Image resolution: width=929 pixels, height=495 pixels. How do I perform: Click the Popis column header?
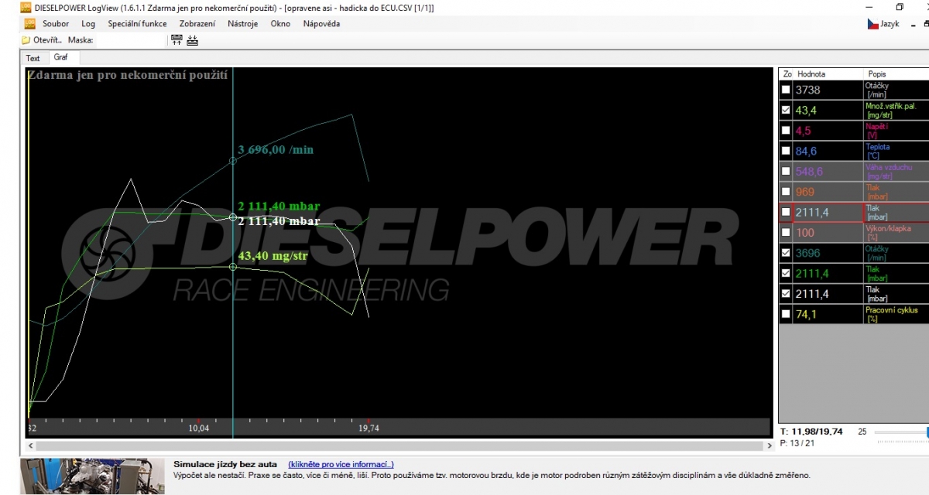[896, 74]
